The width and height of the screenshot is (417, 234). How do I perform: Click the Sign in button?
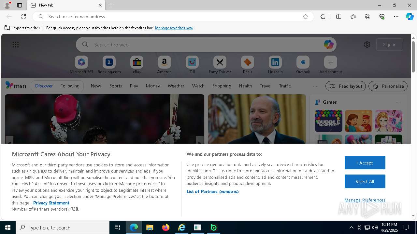[x=390, y=45]
